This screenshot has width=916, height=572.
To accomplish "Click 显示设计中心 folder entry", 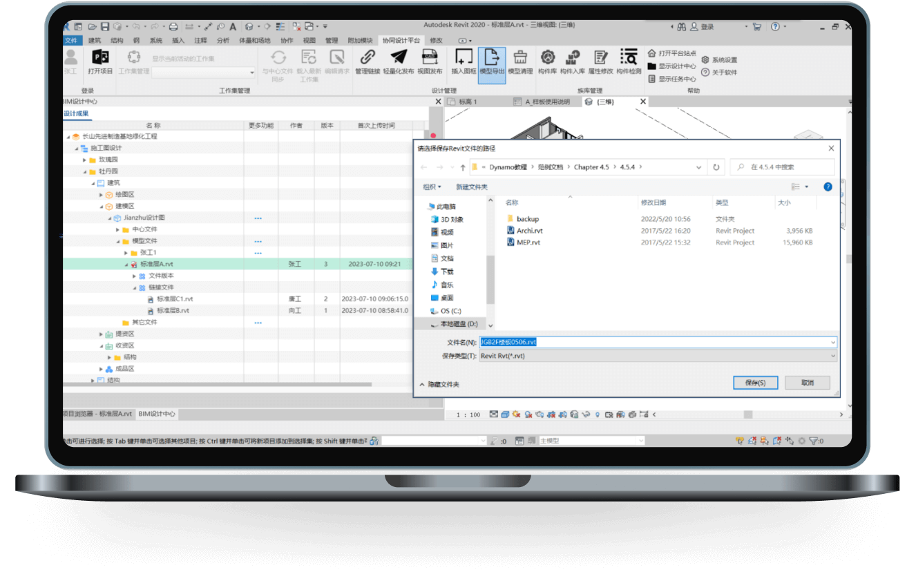I will point(671,66).
